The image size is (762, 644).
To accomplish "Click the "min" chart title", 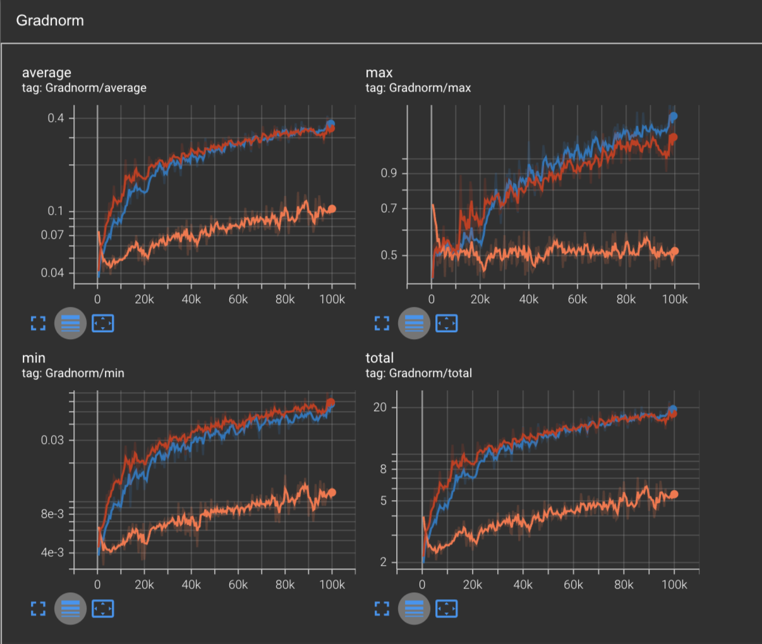I will 33,358.
